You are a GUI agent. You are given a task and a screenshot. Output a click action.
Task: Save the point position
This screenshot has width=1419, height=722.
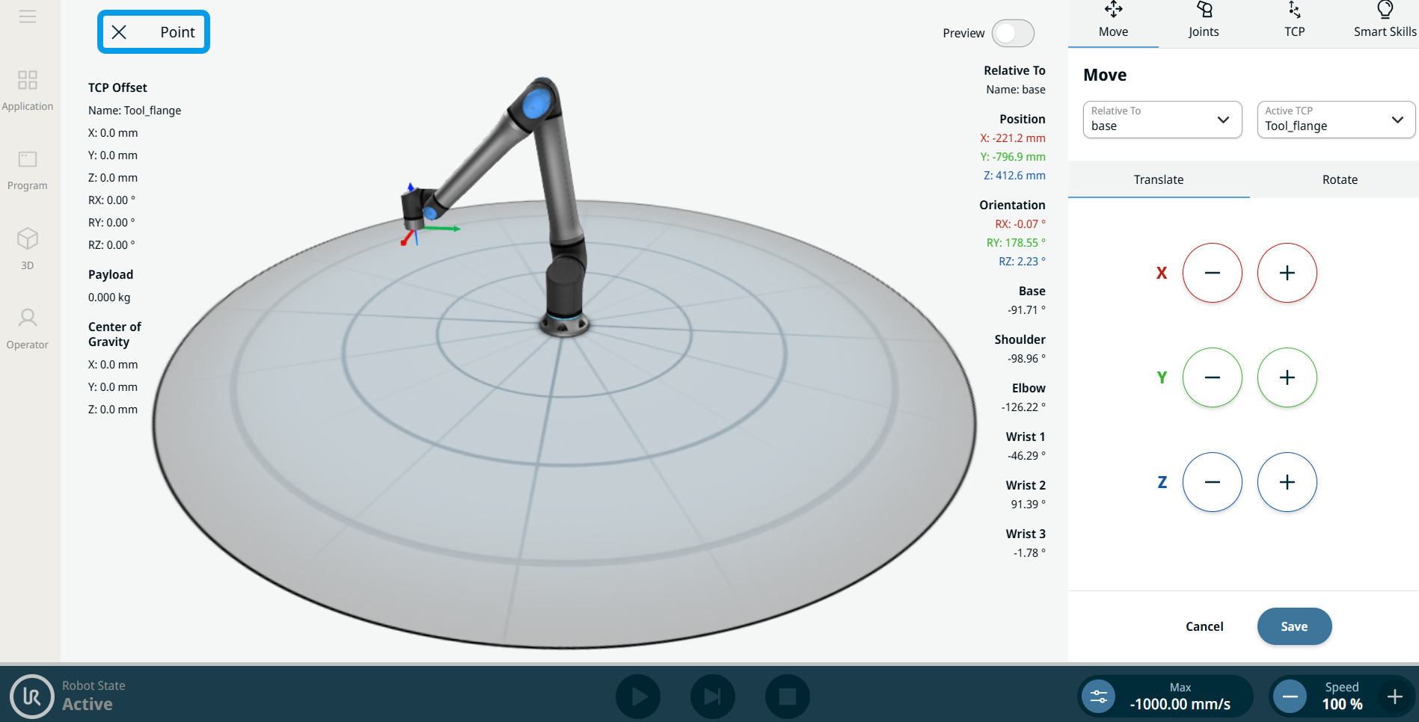click(1294, 626)
